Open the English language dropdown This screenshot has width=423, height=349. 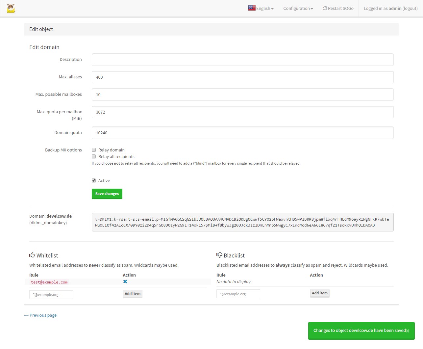(x=261, y=8)
